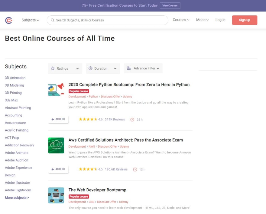Click the Log in link
Viewport: 266px width, 214px height.
pos(220,20)
